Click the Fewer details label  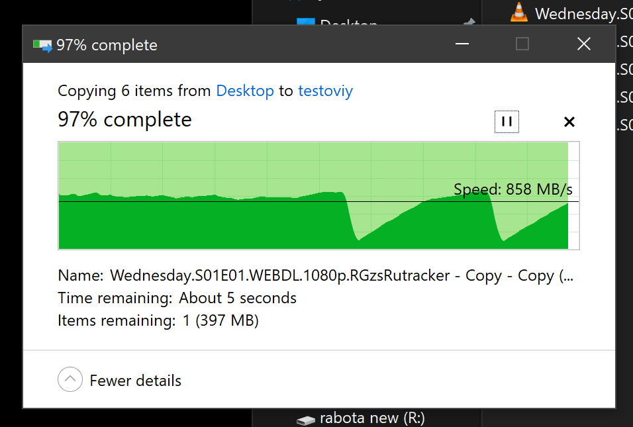pyautogui.click(x=135, y=381)
